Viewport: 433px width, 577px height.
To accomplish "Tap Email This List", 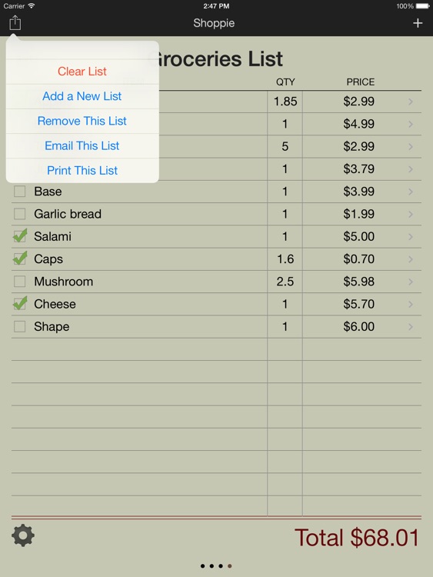I will tap(82, 145).
